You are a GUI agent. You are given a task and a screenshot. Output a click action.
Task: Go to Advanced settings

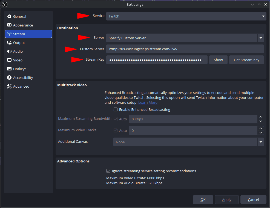[28, 86]
